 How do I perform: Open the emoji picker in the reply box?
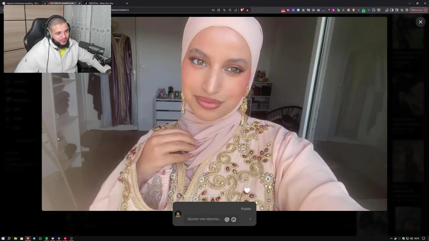[234, 220]
